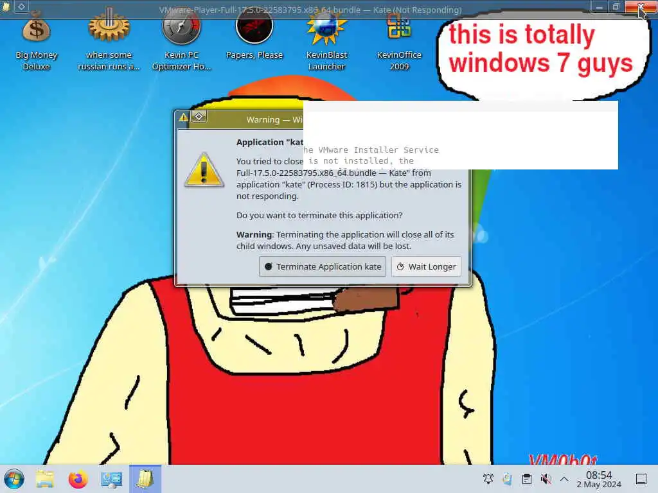Screen dimensions: 658x493
Task: Click the network/device tray icon
Action: 508,479
